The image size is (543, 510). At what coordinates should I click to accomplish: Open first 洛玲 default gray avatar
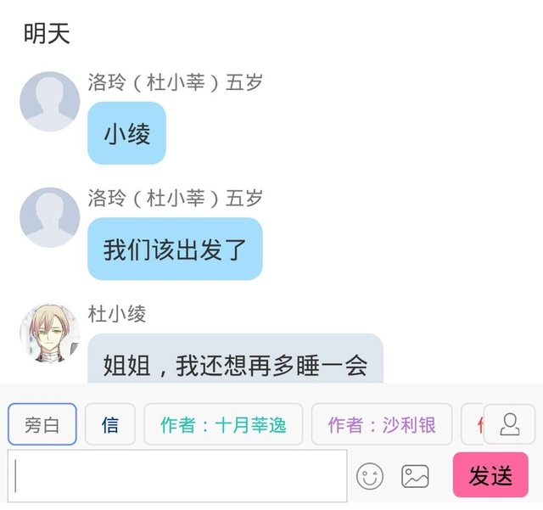(49, 102)
